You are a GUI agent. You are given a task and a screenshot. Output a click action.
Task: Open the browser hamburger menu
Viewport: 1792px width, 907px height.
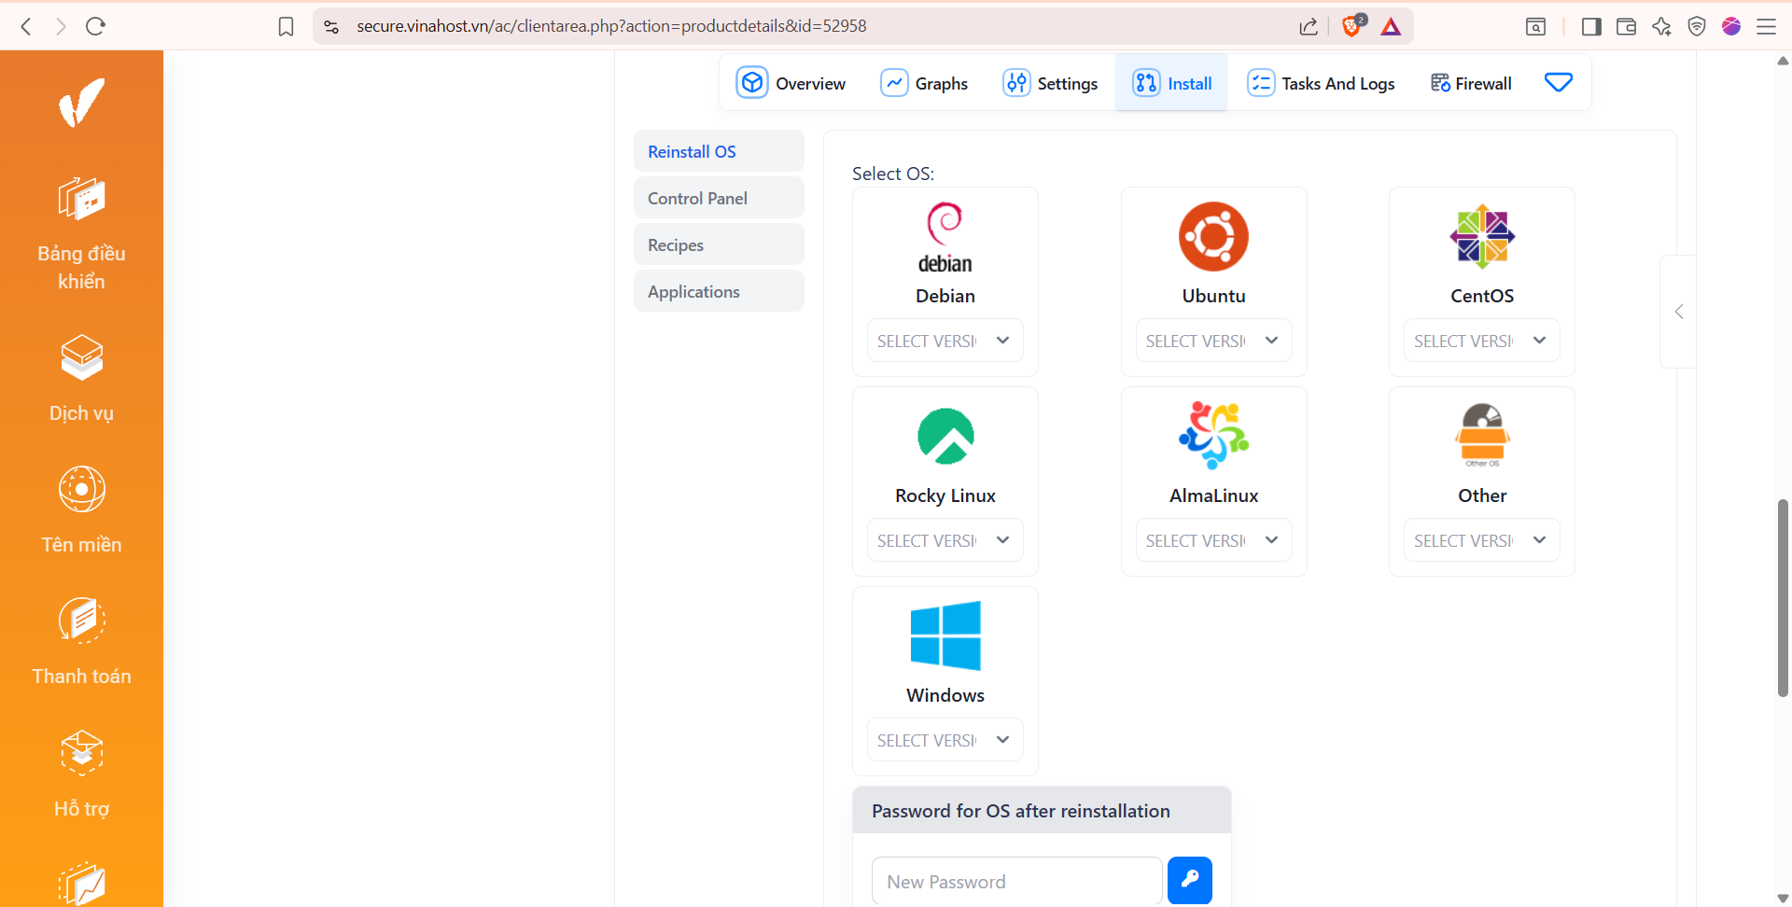pyautogui.click(x=1766, y=26)
